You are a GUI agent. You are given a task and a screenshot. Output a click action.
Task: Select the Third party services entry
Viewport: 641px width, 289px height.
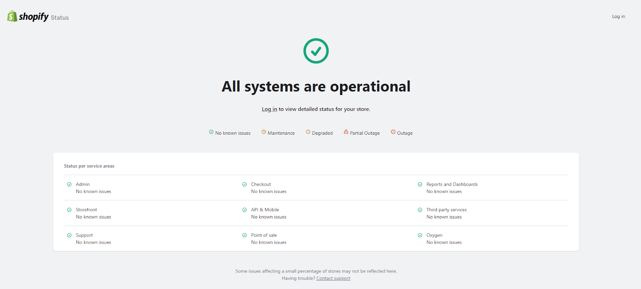click(x=446, y=210)
